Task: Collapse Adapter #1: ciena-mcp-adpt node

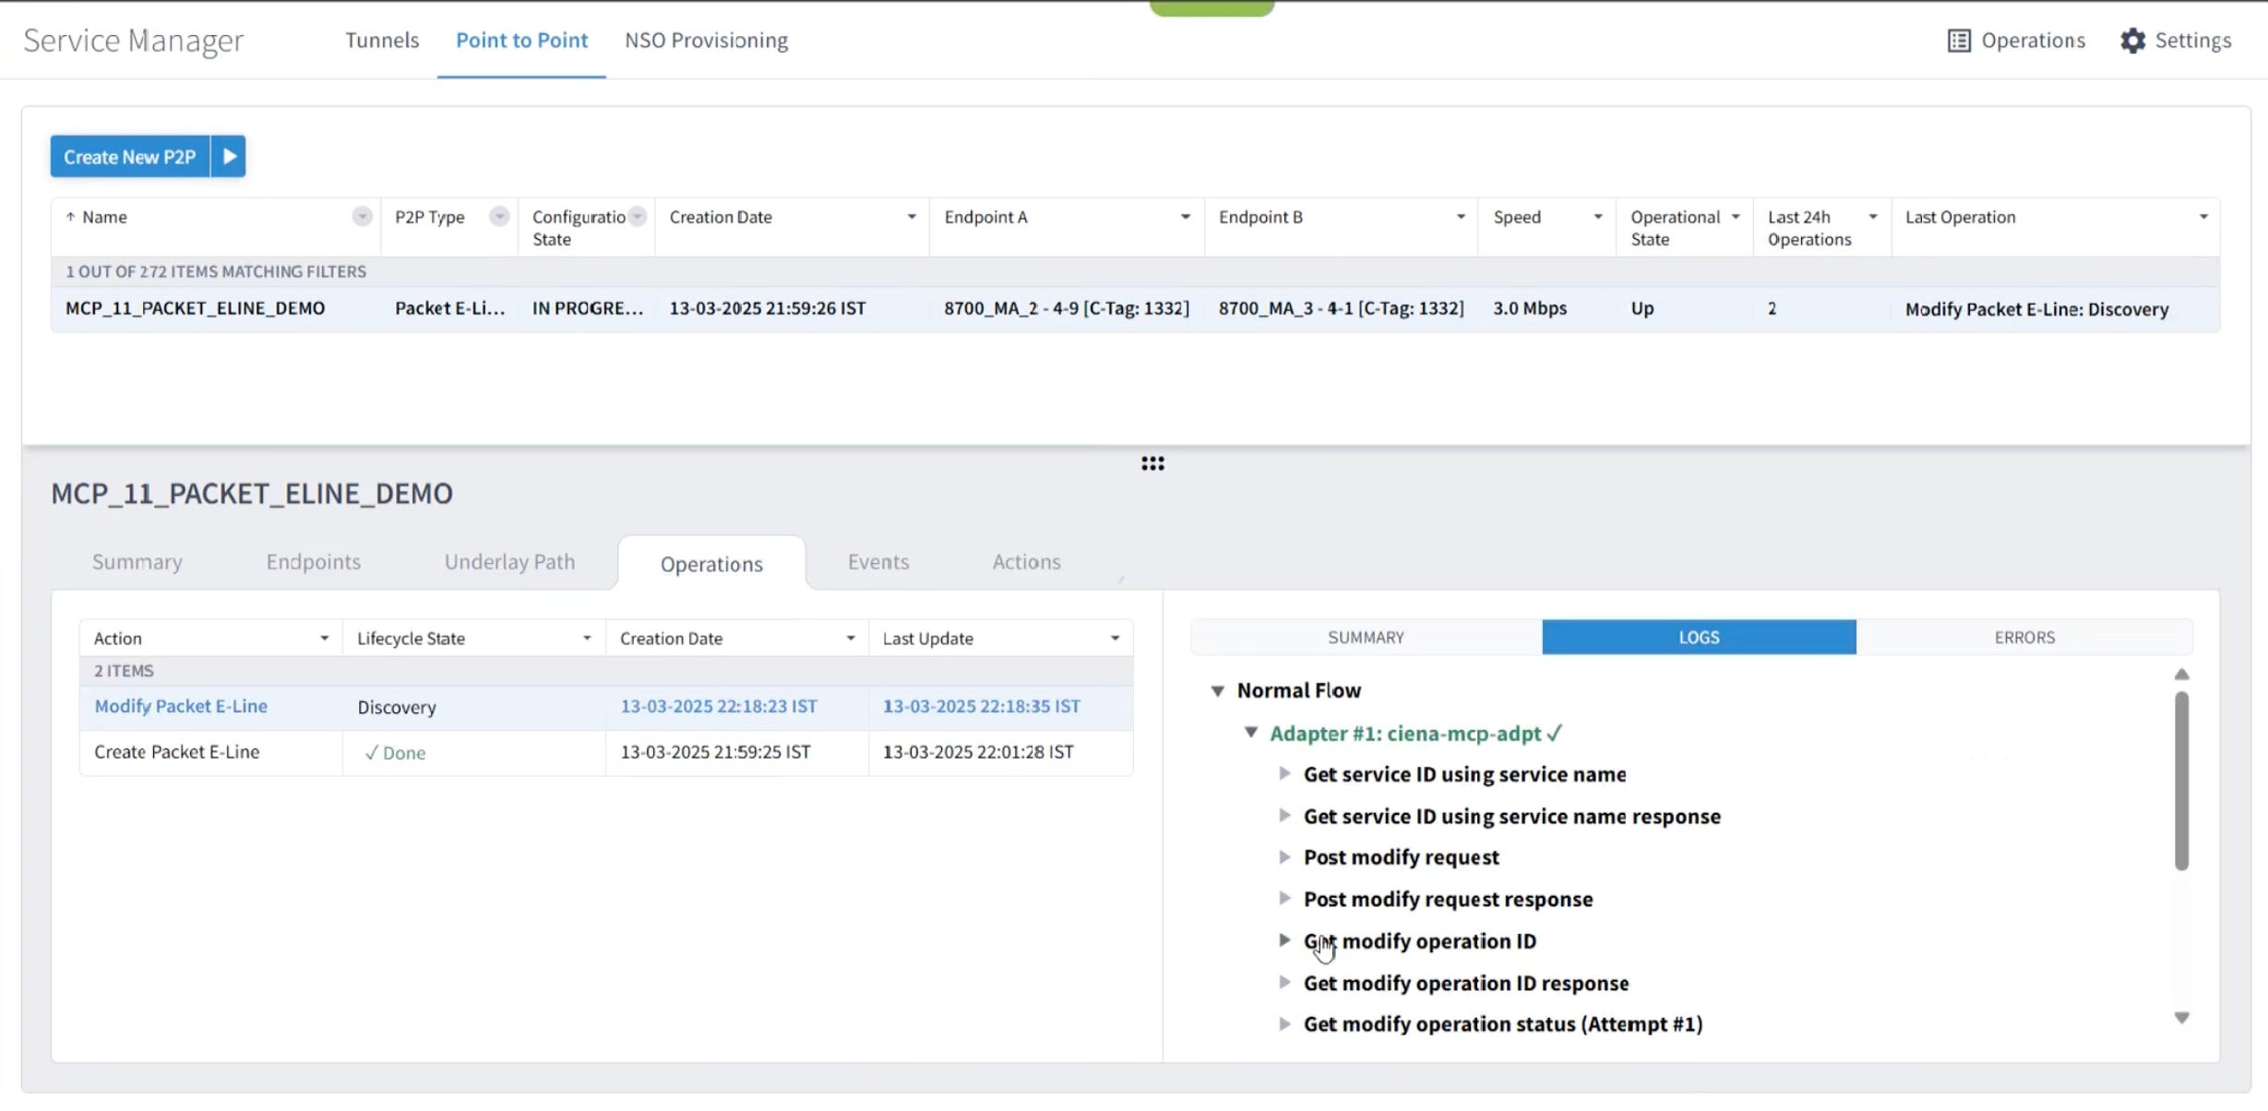Action: click(1251, 733)
